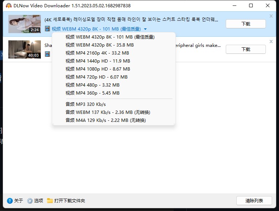Pick MP4 480p 3.32 MB format
This screenshot has height=211, width=279.
pos(114,85)
